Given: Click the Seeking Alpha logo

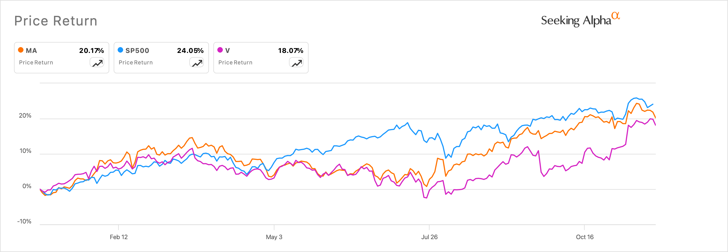Looking at the screenshot, I should [x=580, y=20].
